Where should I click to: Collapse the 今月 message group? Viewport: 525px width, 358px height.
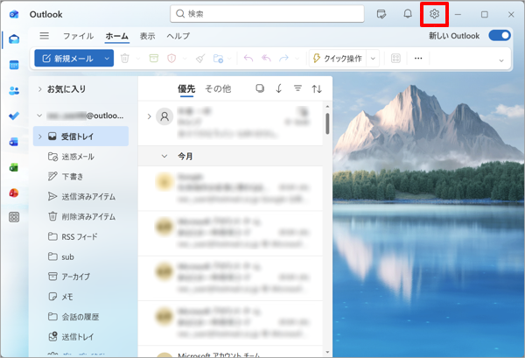tap(164, 156)
